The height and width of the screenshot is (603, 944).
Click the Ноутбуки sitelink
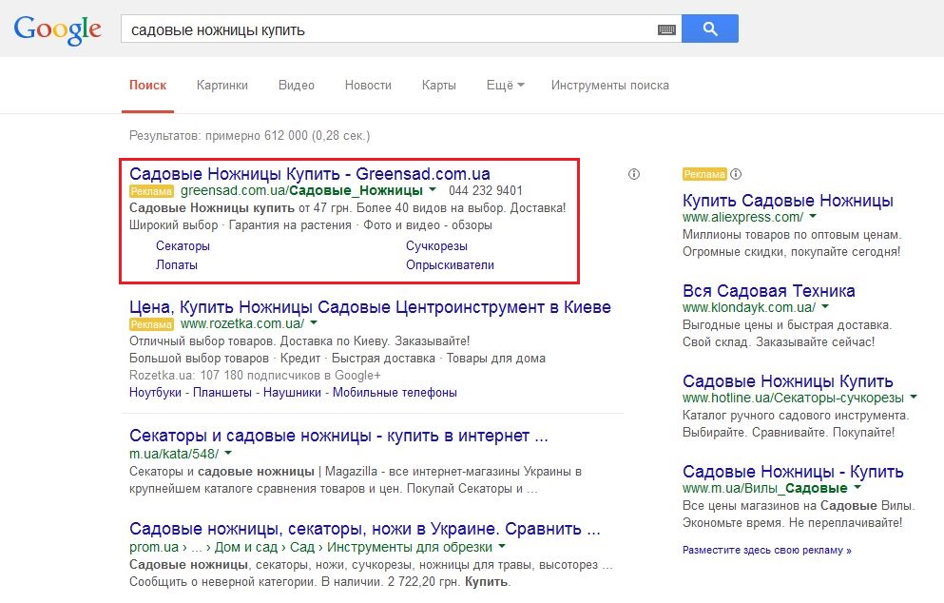155,393
